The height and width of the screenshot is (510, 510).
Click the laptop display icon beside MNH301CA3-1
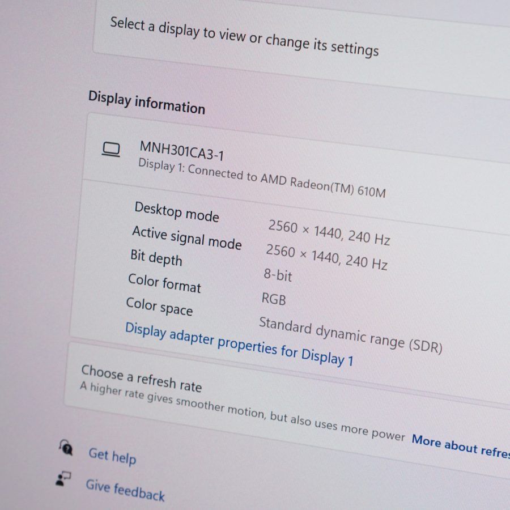[x=111, y=150]
